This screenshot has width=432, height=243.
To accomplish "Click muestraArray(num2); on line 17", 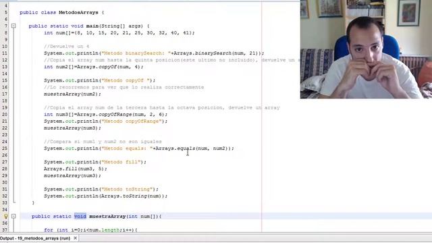I will tap(72, 94).
